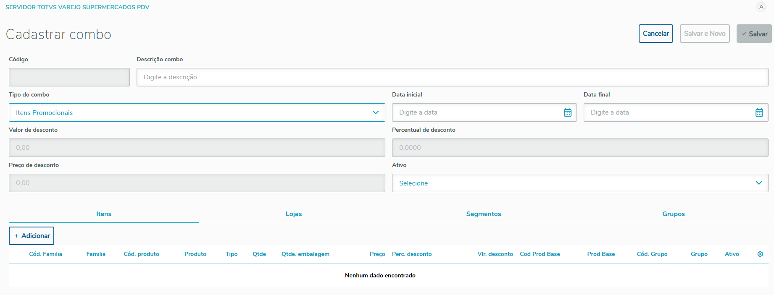Switch to the Grupos tab
Screen dimensions: 774x295
(673, 214)
